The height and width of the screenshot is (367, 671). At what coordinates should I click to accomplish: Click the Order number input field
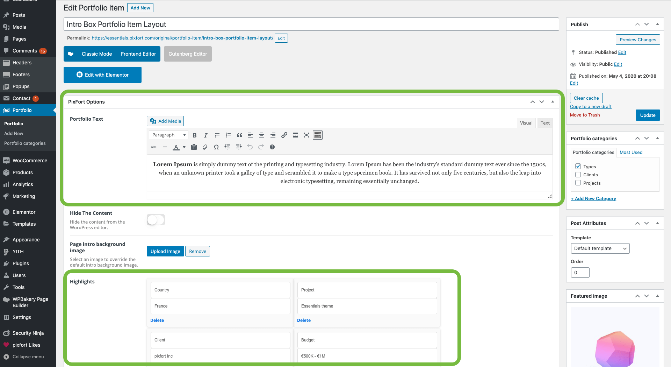[x=580, y=273]
